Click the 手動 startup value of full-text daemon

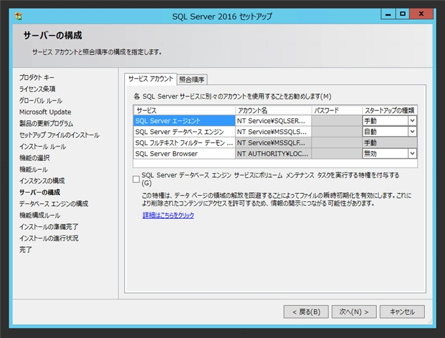click(x=389, y=143)
